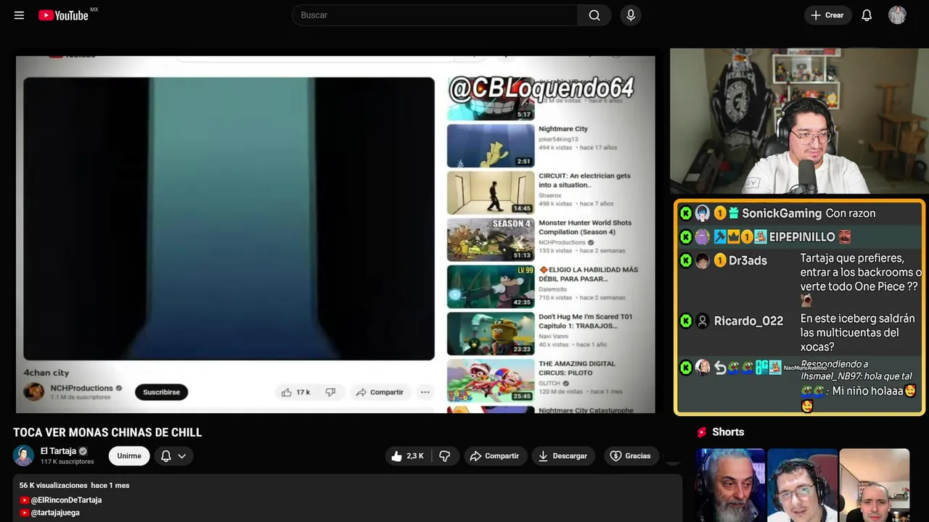
Task: Download the video via Descargar
Action: tap(563, 456)
